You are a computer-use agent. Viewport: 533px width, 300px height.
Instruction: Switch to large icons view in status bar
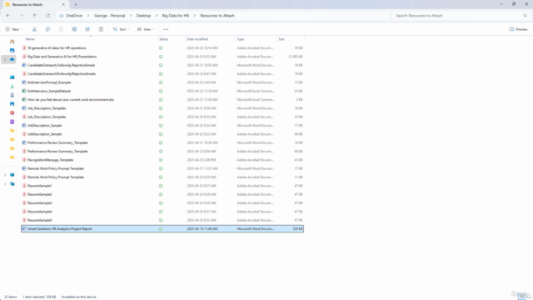(529, 297)
